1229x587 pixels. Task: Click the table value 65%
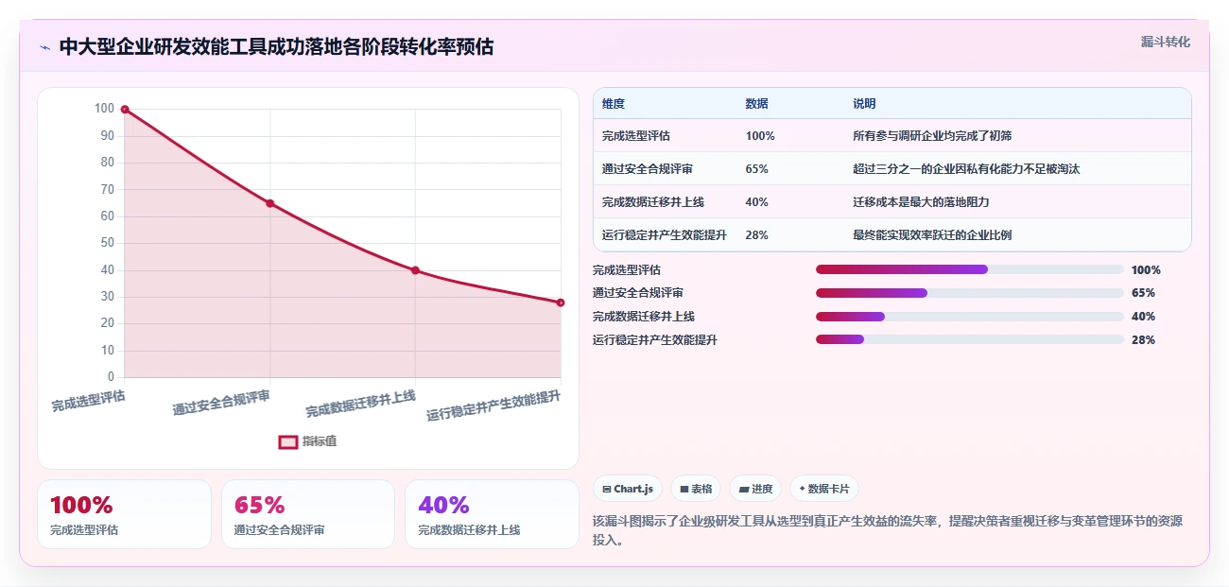[756, 169]
